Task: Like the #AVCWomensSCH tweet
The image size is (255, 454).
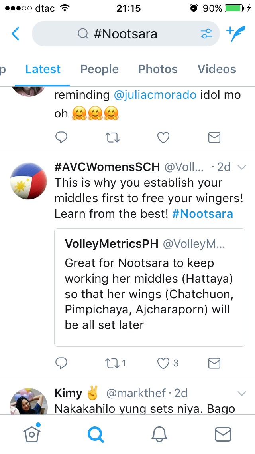Action: pos(163,363)
